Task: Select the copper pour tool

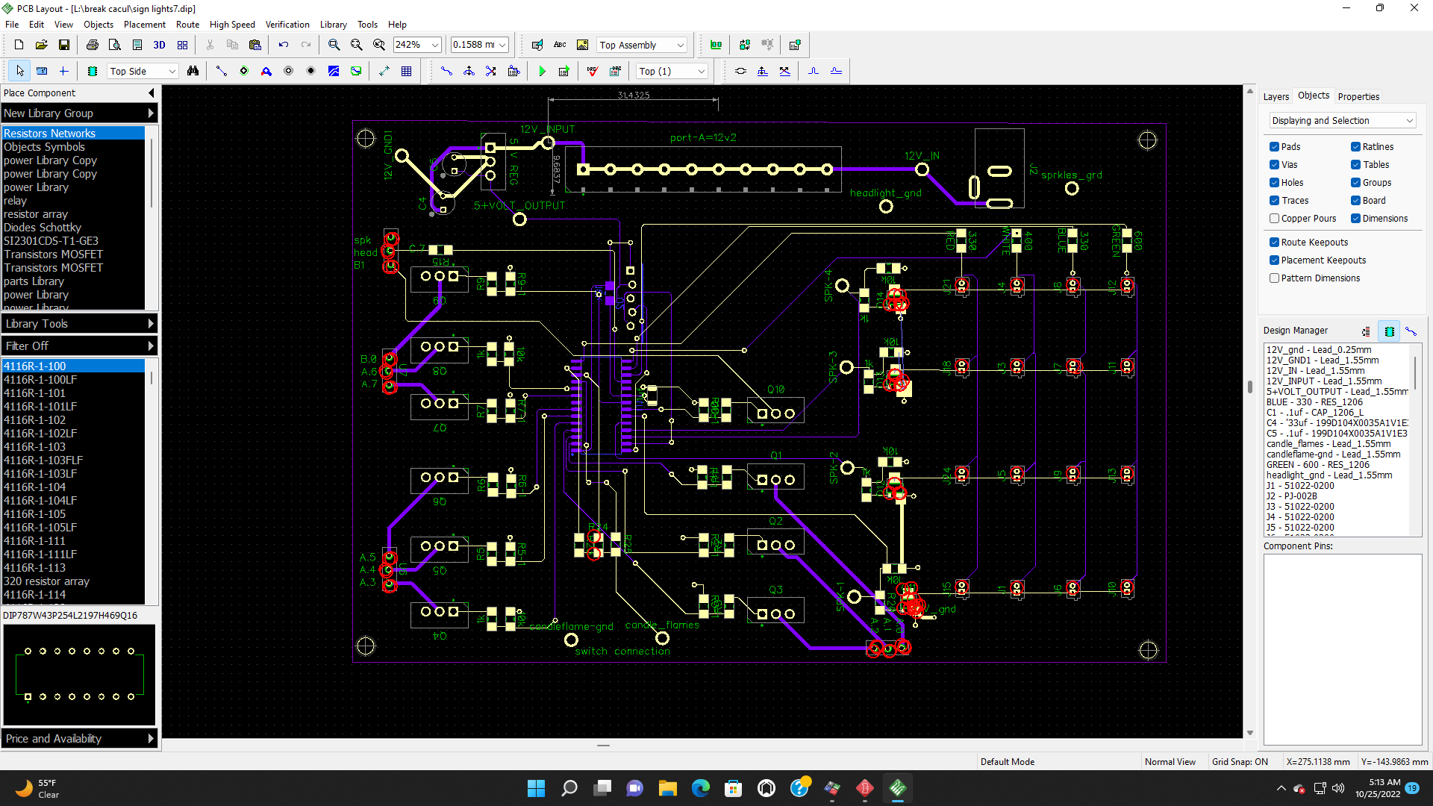Action: pyautogui.click(x=334, y=71)
